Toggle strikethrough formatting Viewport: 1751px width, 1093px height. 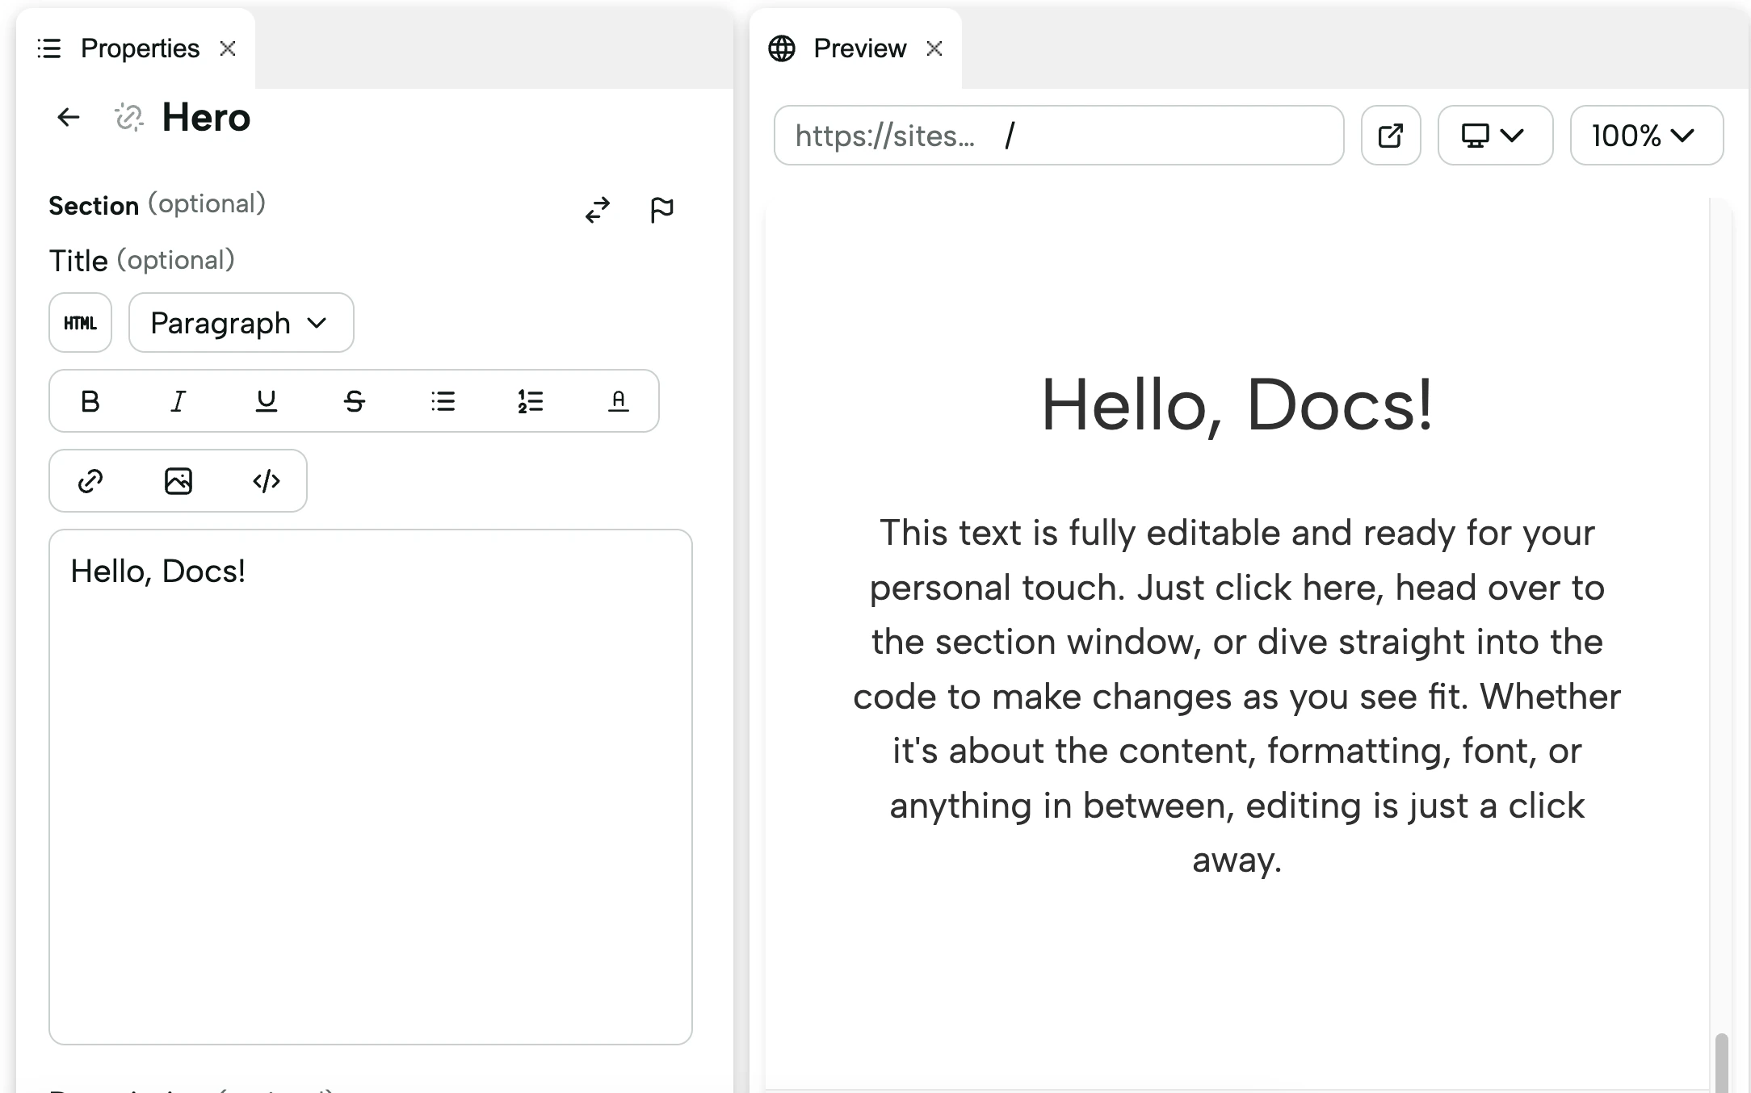[355, 401]
